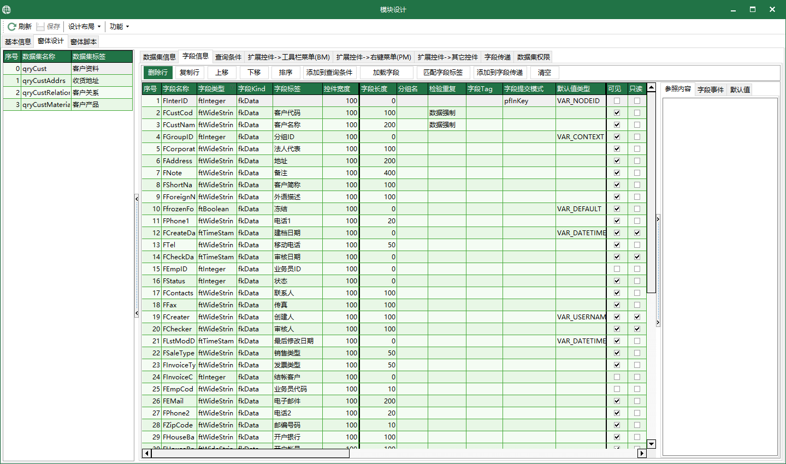Click the 加载字段 button
Image resolution: width=786 pixels, height=464 pixels.
[x=386, y=72]
